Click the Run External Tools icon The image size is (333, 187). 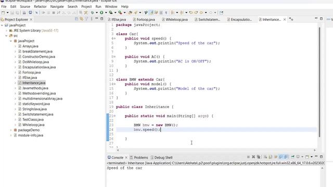pos(120,12)
